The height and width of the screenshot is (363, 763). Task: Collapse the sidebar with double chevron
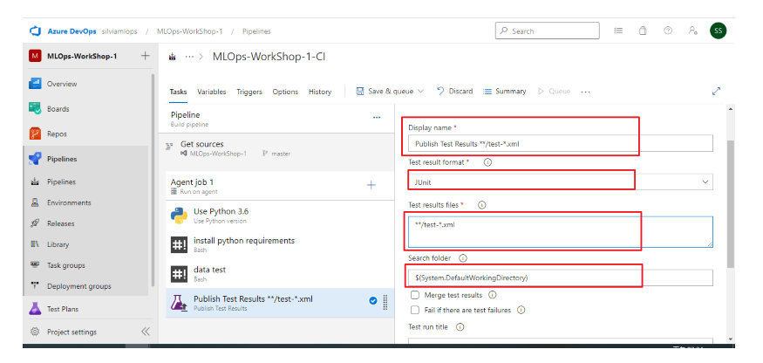click(146, 332)
